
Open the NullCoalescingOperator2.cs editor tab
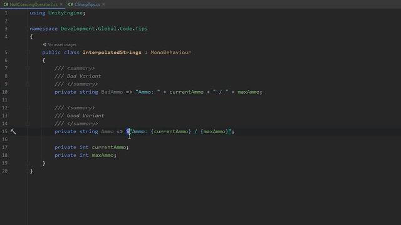pyautogui.click(x=33, y=4)
